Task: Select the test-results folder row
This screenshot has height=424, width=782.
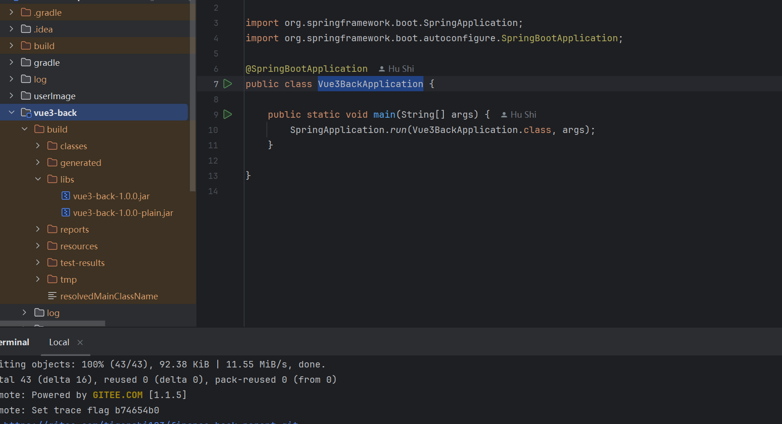Action: pos(94,263)
